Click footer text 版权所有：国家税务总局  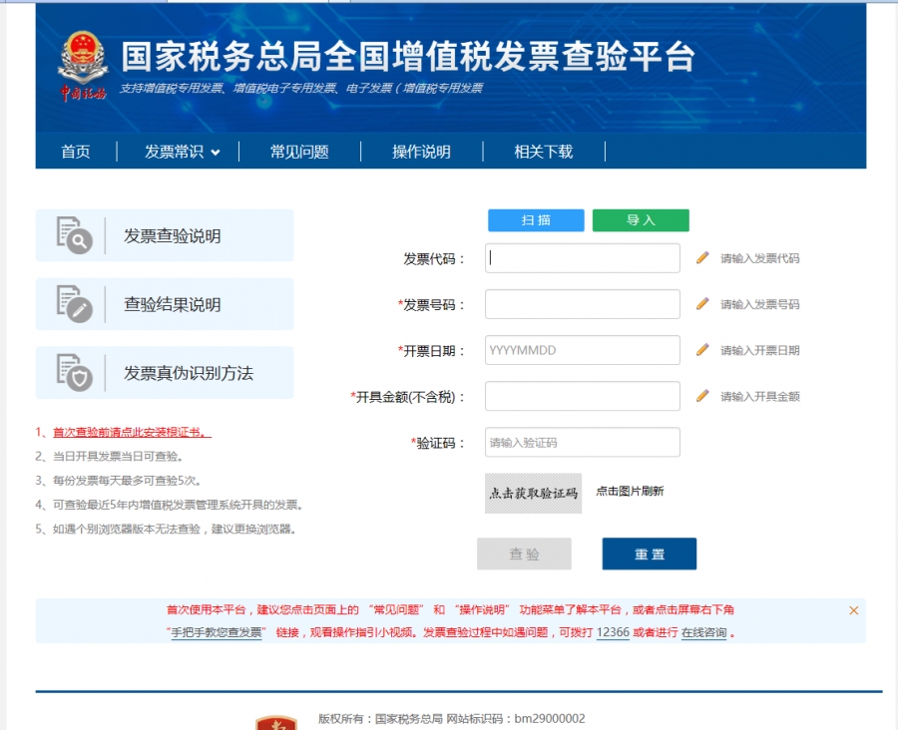[380, 719]
